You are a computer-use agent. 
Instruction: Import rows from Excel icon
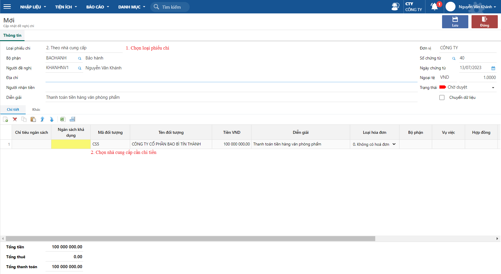[63, 119]
